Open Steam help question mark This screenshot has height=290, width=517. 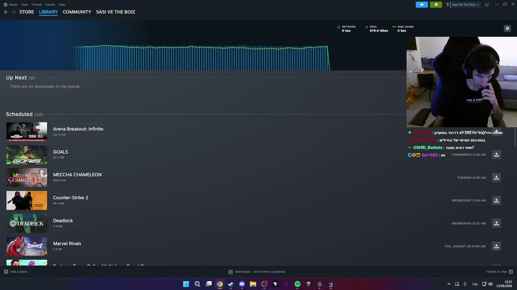coord(447,5)
